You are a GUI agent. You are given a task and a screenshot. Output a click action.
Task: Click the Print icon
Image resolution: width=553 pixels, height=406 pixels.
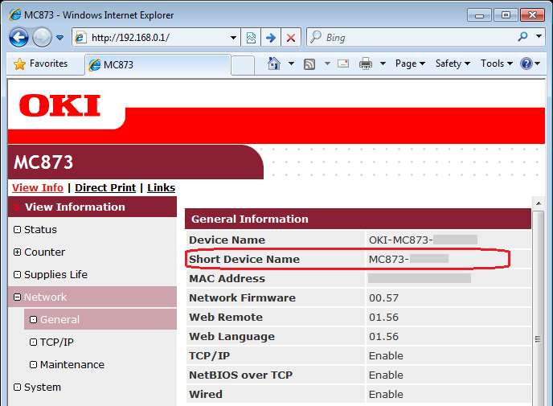pyautogui.click(x=366, y=64)
